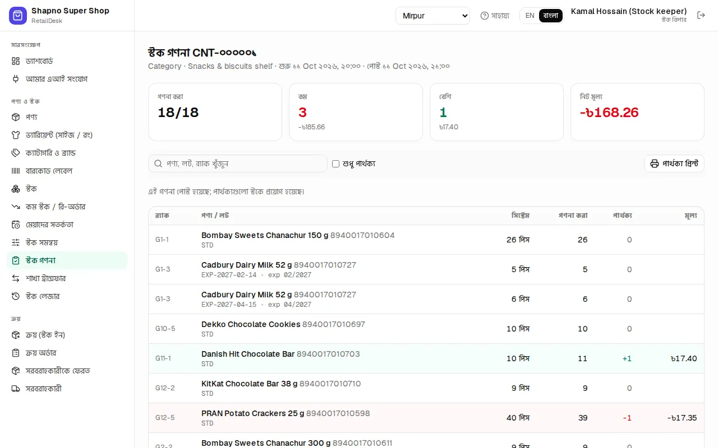718x448 pixels.
Task: Click the trending-down icon for কম স্টক
Action: pyautogui.click(x=16, y=207)
